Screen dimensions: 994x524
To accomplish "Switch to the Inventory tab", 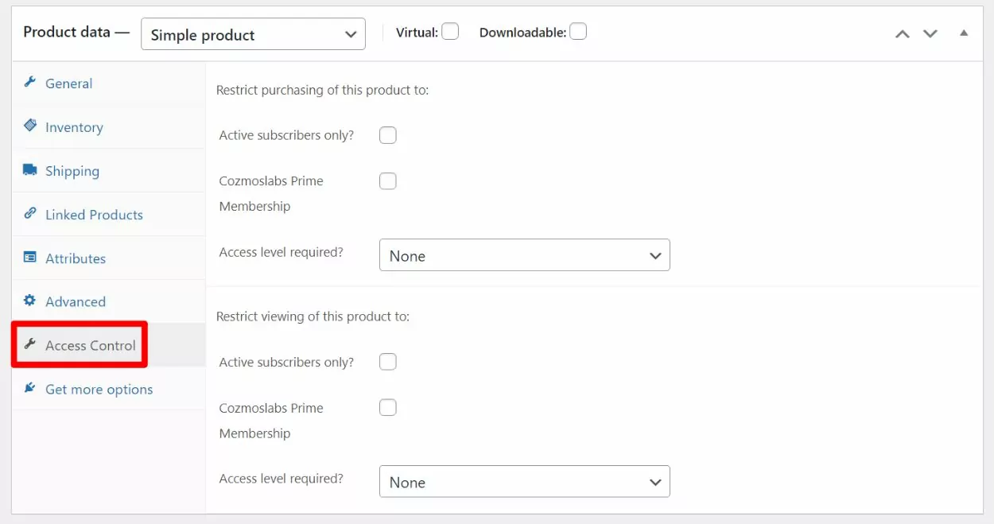I will [74, 127].
